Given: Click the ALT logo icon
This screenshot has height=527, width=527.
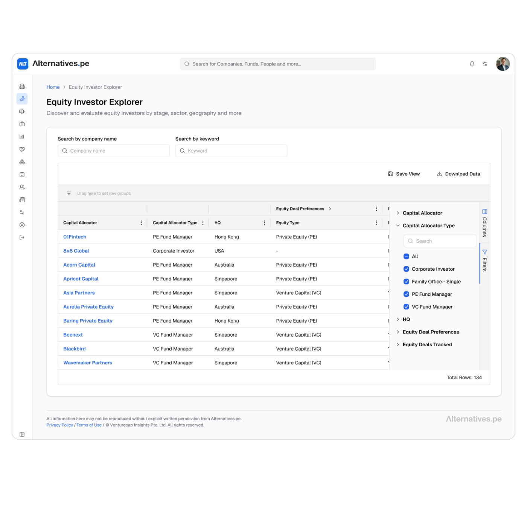Looking at the screenshot, I should click(x=23, y=64).
